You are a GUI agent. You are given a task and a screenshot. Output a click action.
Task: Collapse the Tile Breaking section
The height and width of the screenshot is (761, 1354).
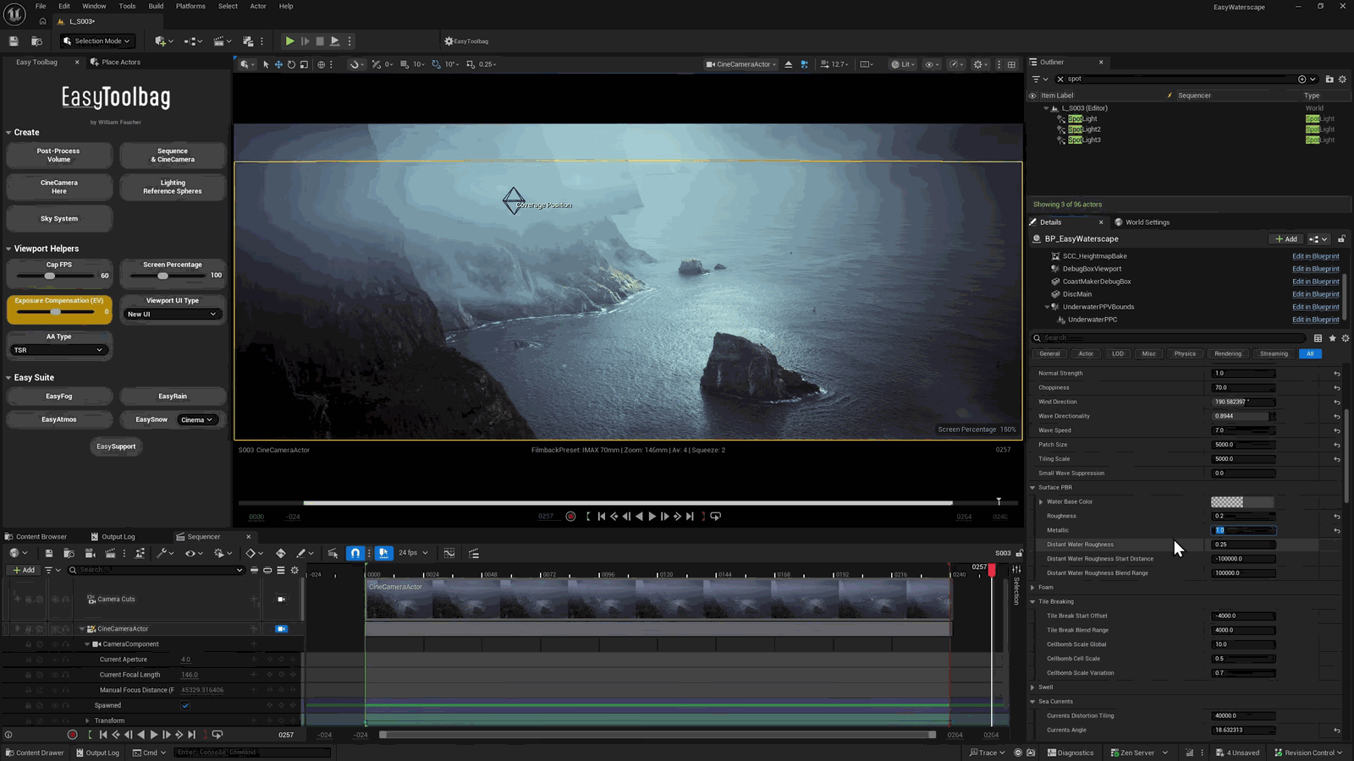click(x=1032, y=602)
